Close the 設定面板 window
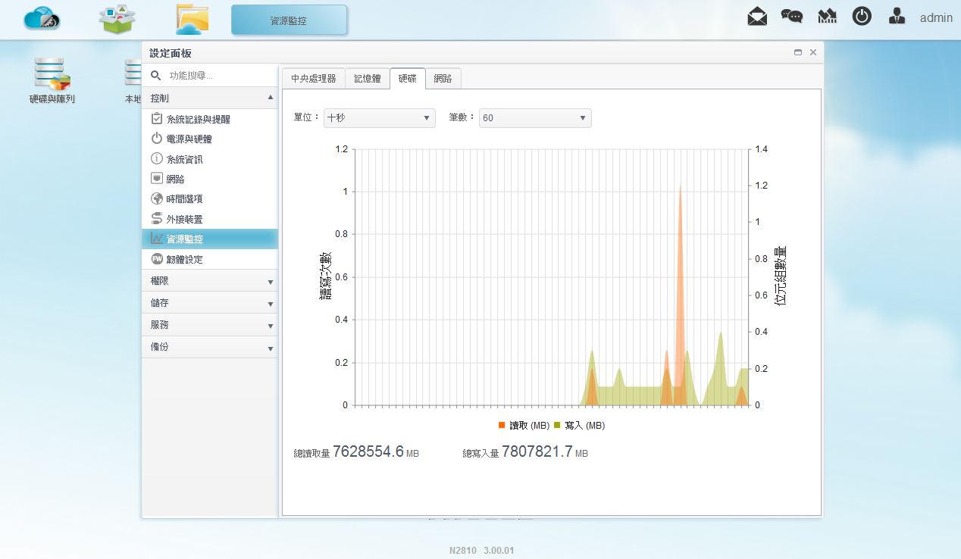The height and width of the screenshot is (559, 961). pos(813,52)
